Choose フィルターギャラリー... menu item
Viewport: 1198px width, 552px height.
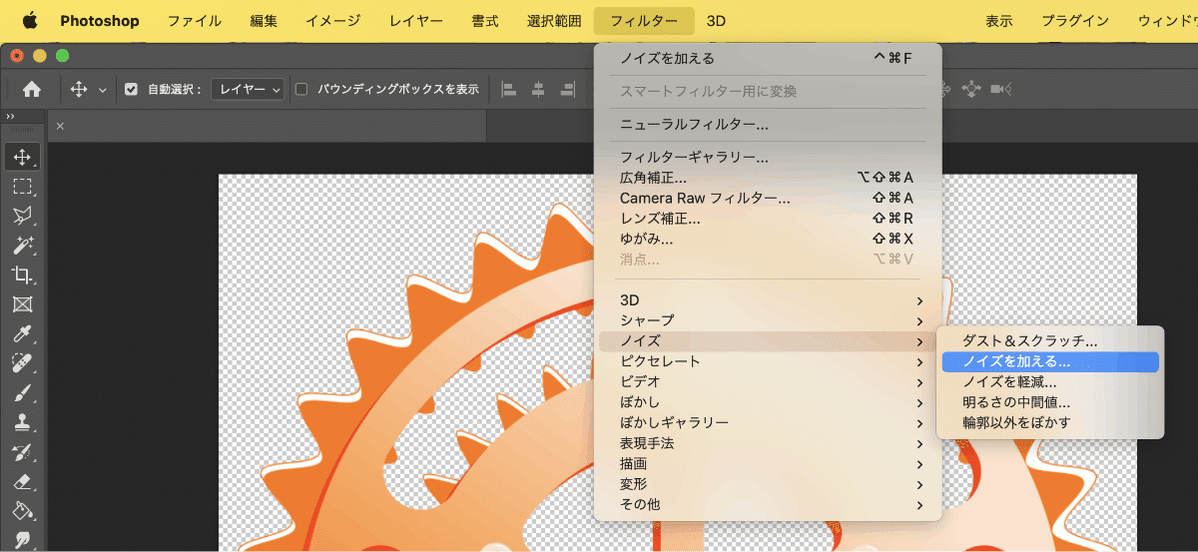(x=768, y=158)
